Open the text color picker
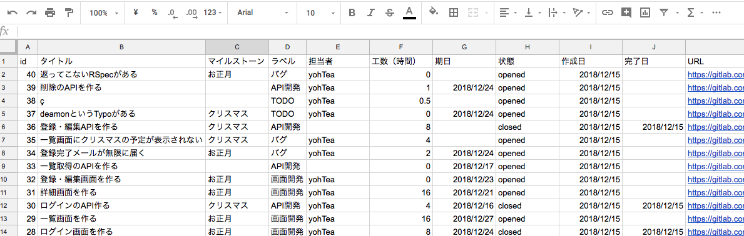The height and width of the screenshot is (236, 744). click(409, 12)
